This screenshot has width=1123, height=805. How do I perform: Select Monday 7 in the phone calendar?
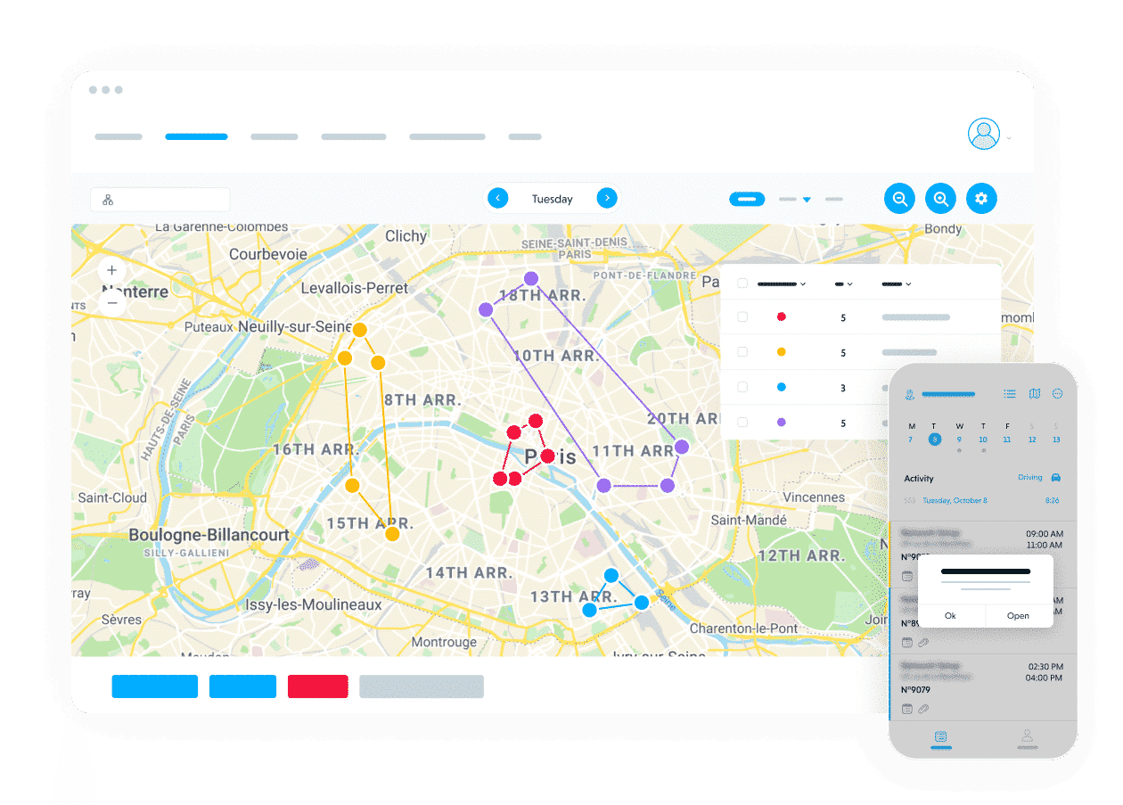(910, 439)
